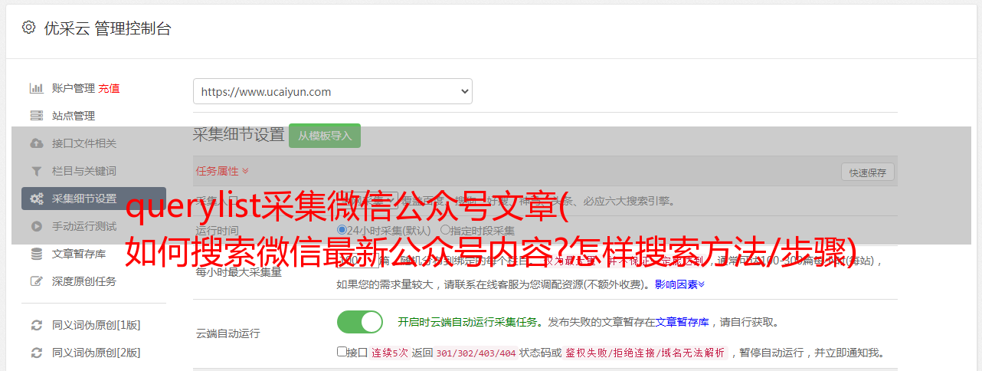This screenshot has width=982, height=371.
Task: Open 深度原创任务 in the sidebar
Action: (84, 281)
